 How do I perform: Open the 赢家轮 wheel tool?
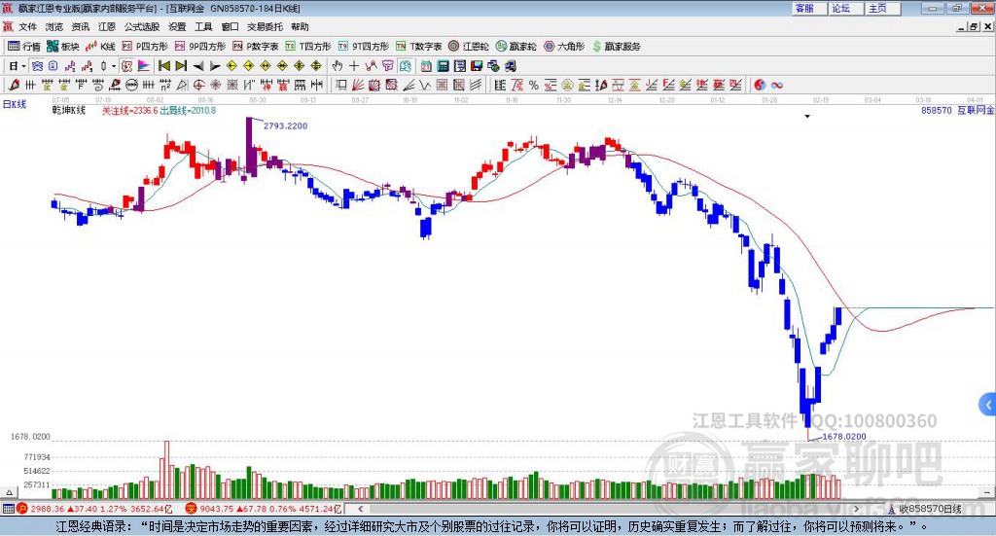tap(516, 47)
